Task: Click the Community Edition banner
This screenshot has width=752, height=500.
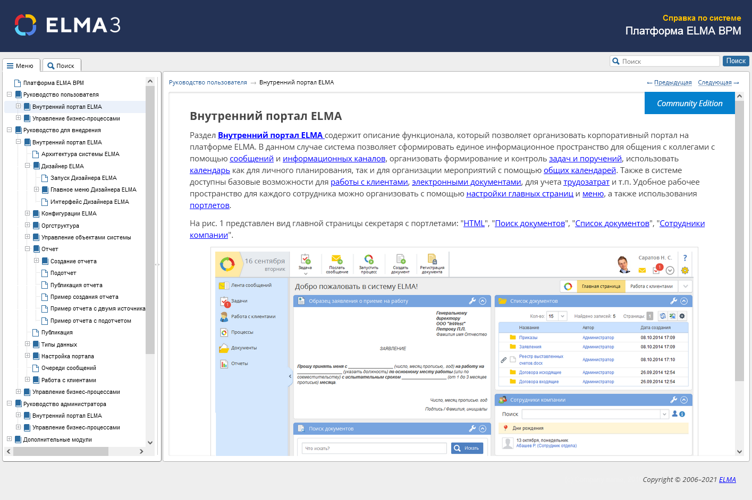Action: tap(690, 103)
